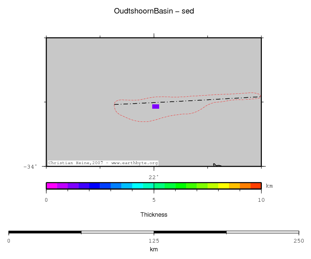Click the 'Thickness' label under the colorbar
The width and height of the screenshot is (311, 259).
tap(154, 215)
